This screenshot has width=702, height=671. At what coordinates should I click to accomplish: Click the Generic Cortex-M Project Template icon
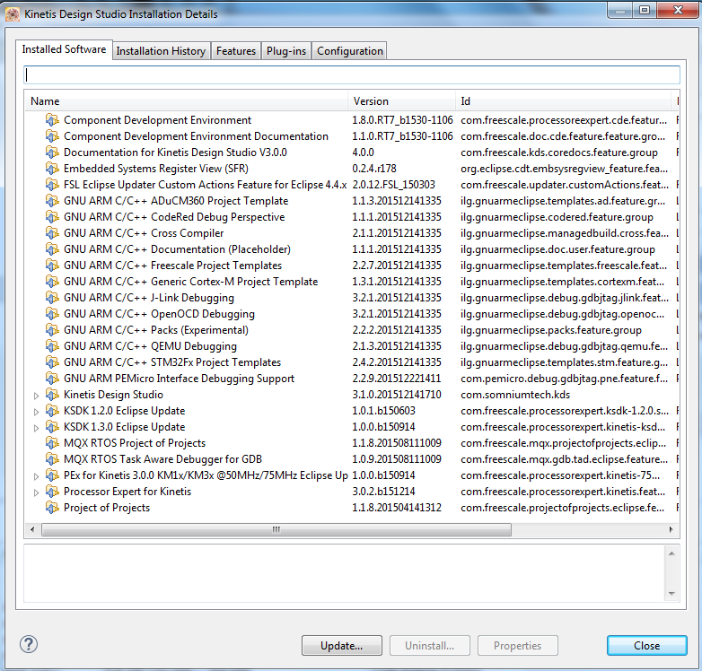pyautogui.click(x=52, y=282)
